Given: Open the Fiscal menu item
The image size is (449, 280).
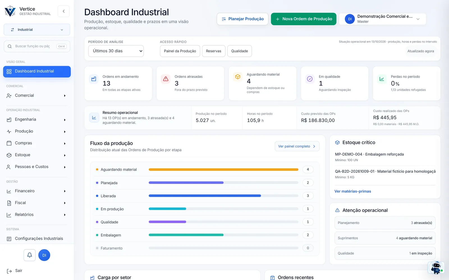Looking at the screenshot, I should click(x=37, y=203).
